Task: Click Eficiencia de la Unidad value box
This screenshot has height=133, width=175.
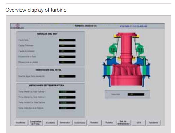Action: coord(67,62)
